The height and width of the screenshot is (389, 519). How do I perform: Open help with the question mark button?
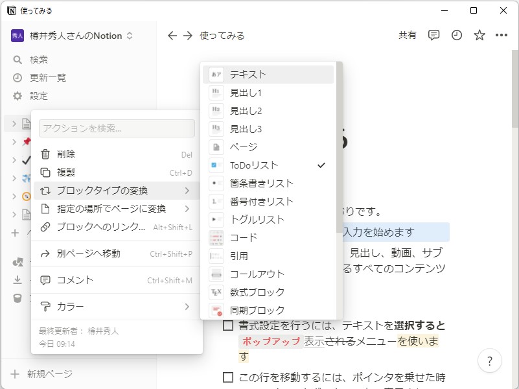(489, 360)
